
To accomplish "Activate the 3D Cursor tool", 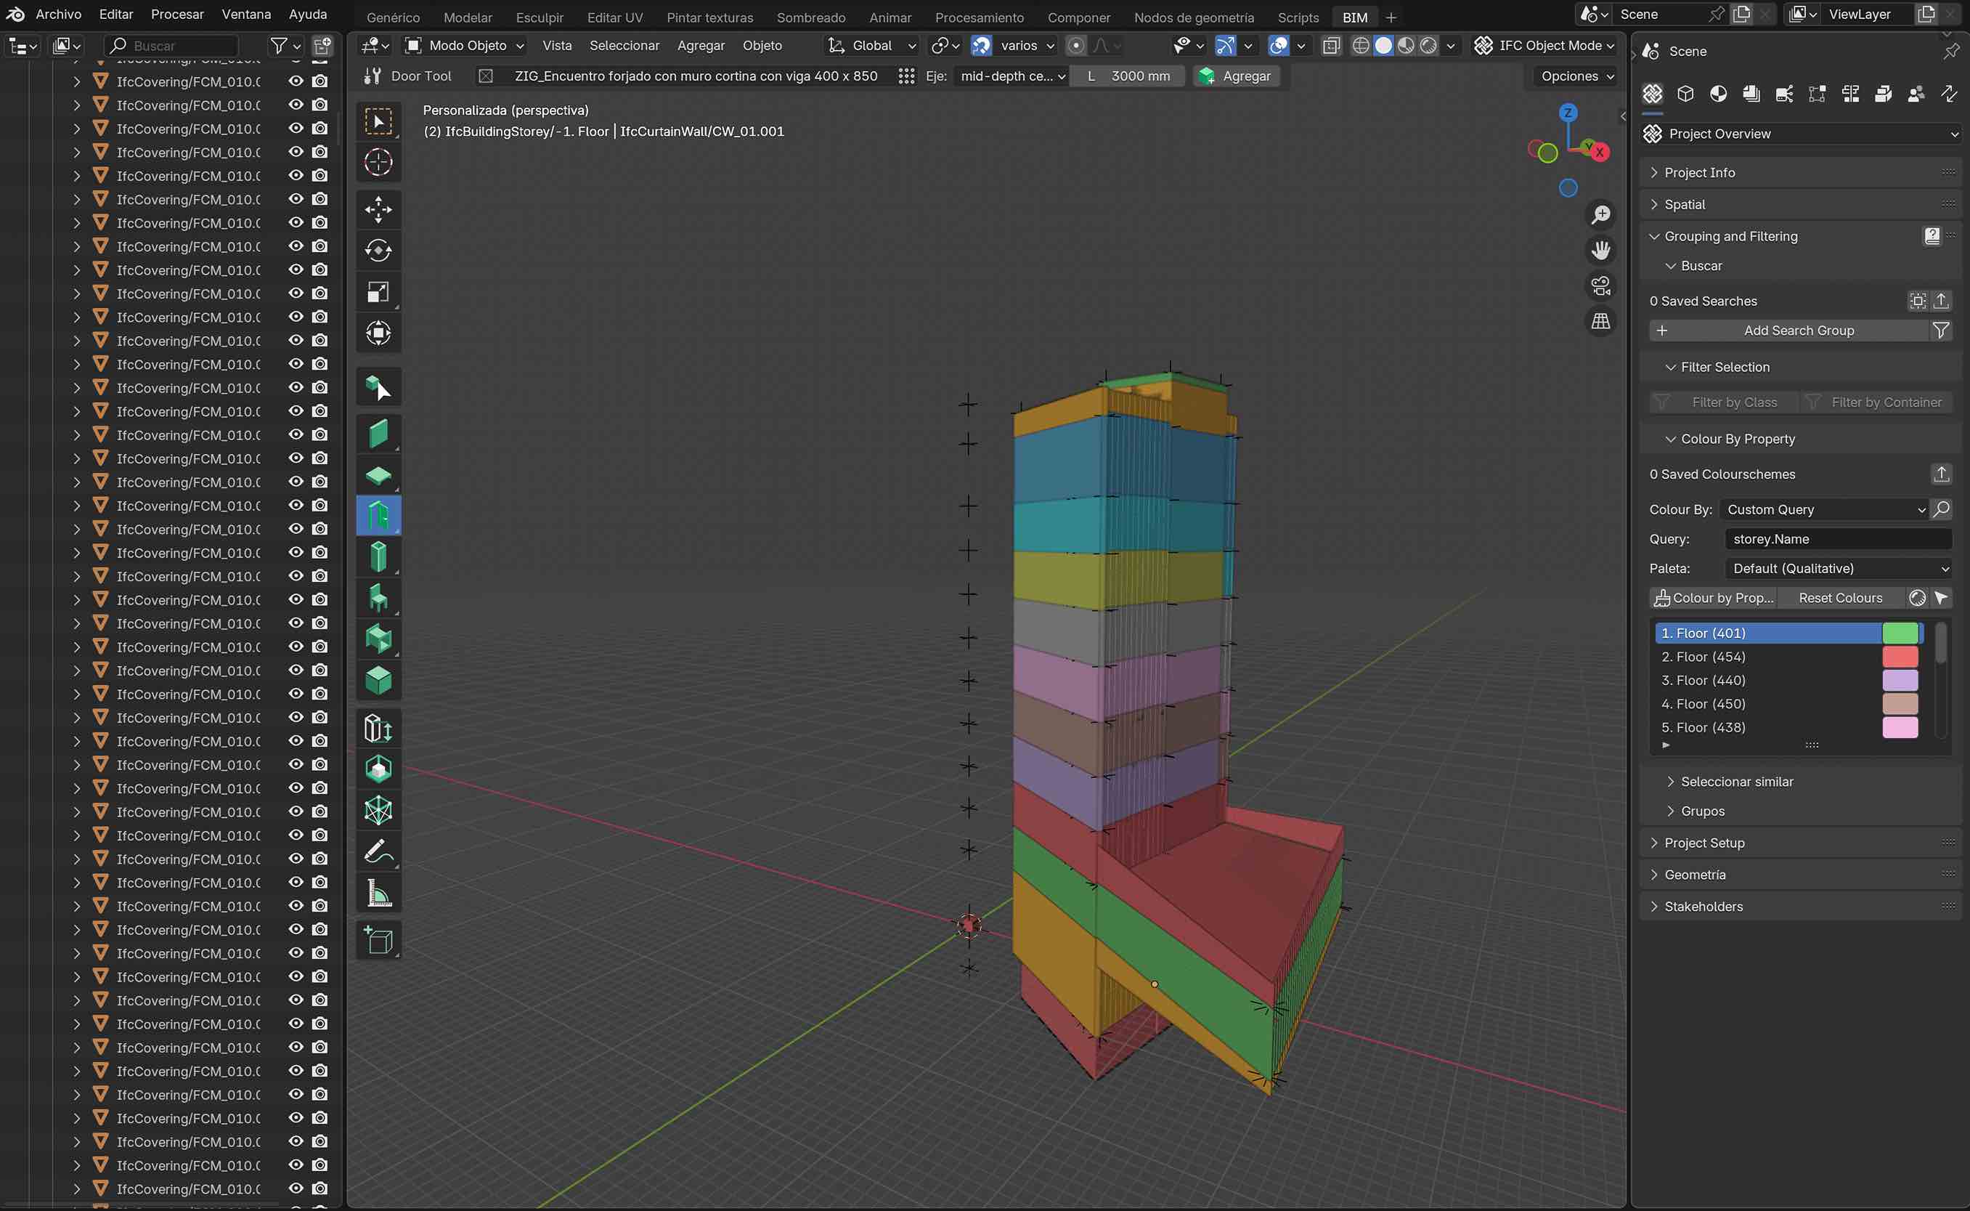I will pos(378,163).
